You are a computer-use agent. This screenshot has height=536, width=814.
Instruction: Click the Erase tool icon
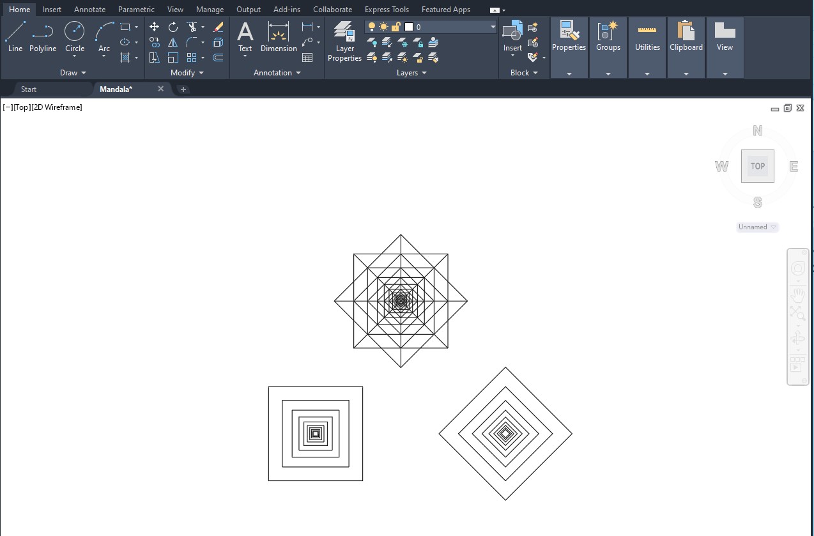click(218, 27)
